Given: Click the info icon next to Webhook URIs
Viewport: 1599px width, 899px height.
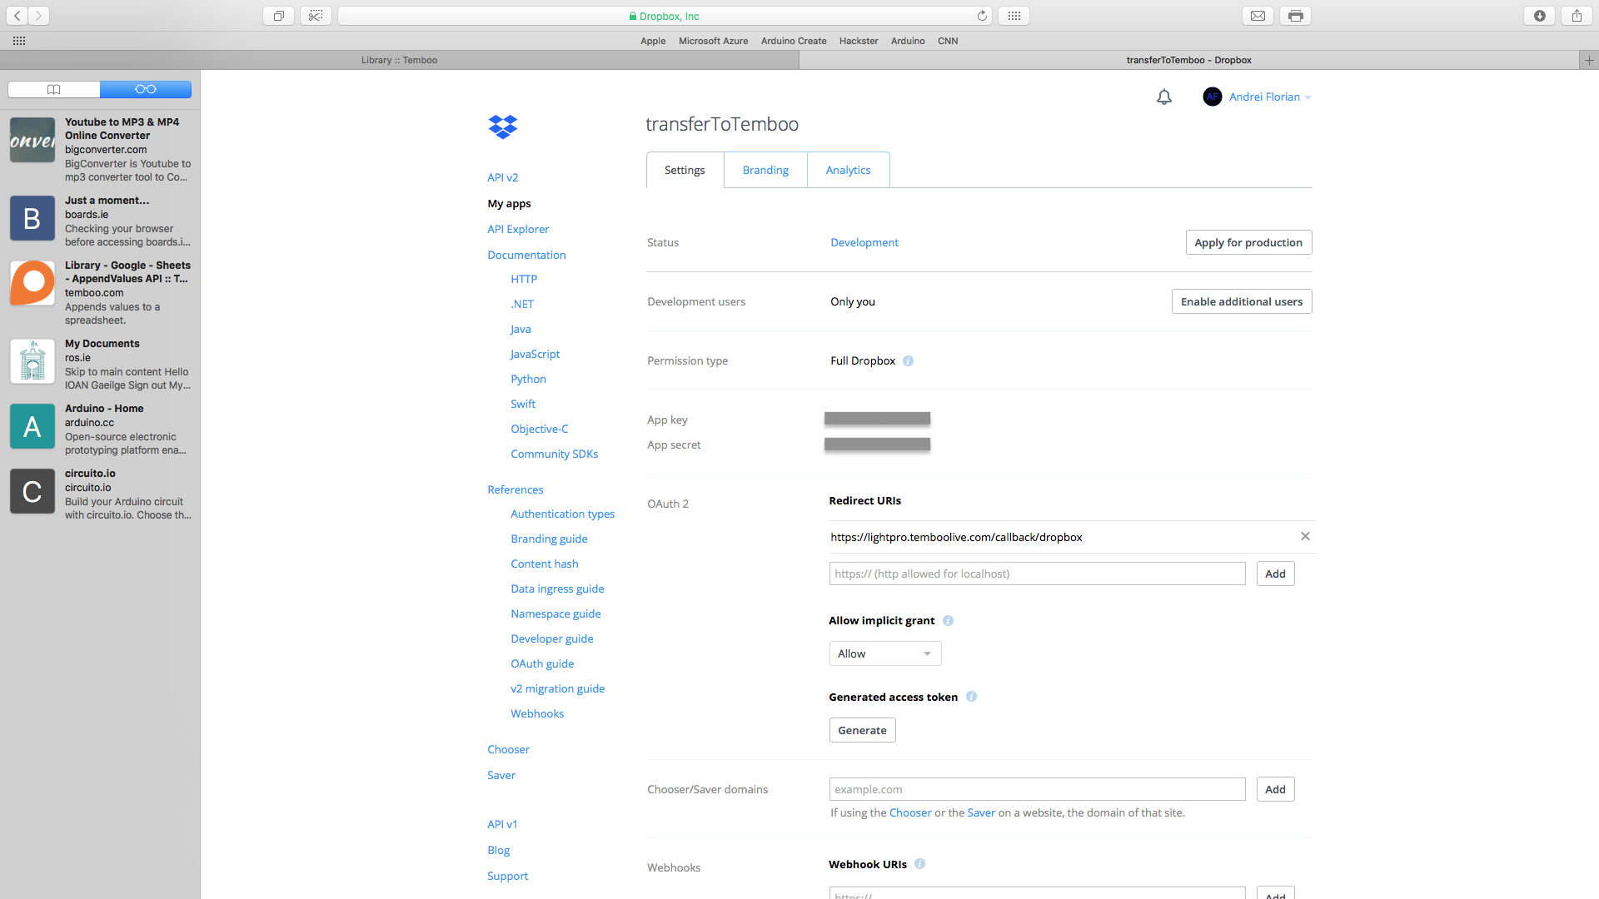Looking at the screenshot, I should [919, 864].
